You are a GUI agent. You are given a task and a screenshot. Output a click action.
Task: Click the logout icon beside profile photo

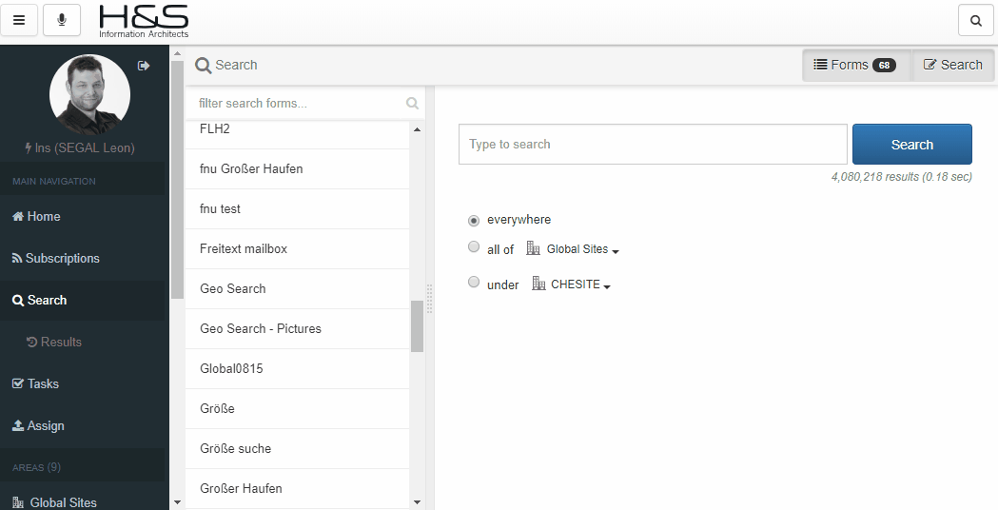(x=144, y=66)
